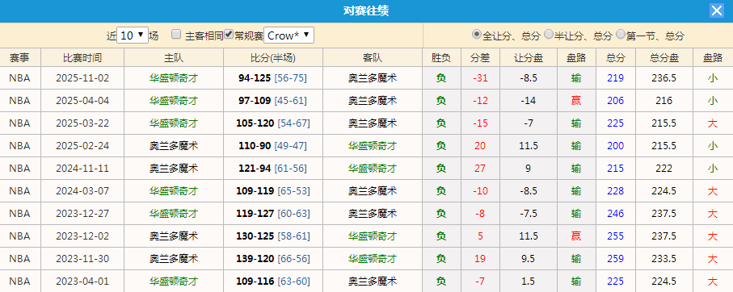Image resolution: width=733 pixels, height=292 pixels.
Task: Click home team 奥兰多魔术 in 2025-02-24 row
Action: 174,146
